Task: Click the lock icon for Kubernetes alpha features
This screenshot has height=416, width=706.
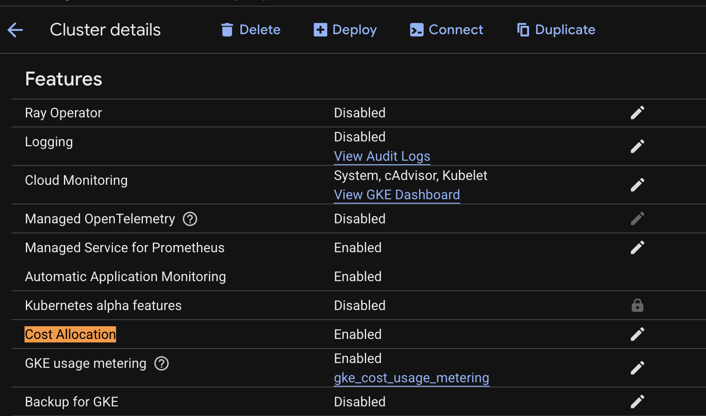Action: tap(637, 305)
